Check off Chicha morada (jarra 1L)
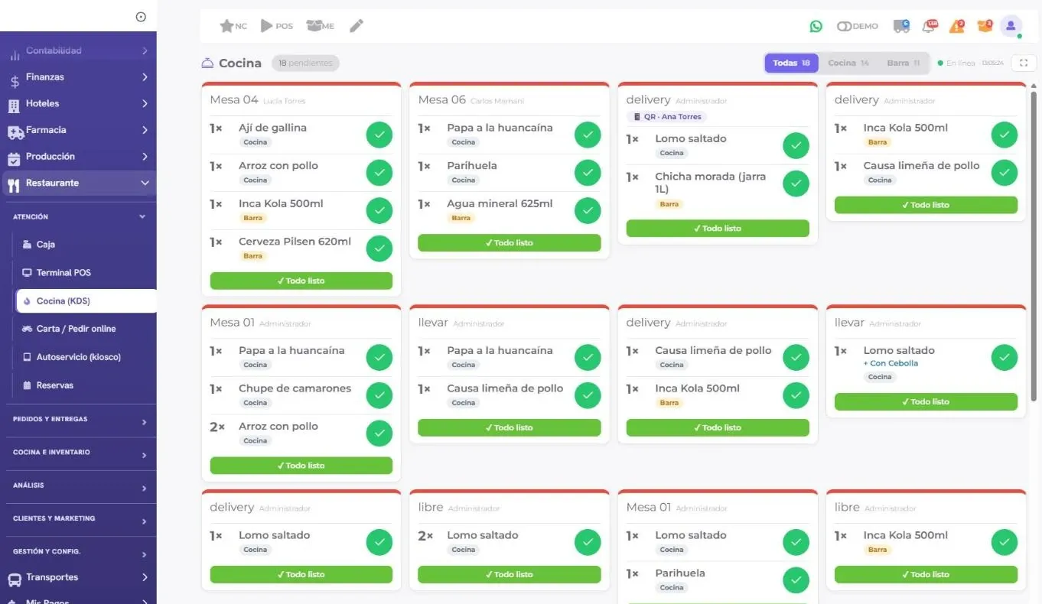 [796, 183]
